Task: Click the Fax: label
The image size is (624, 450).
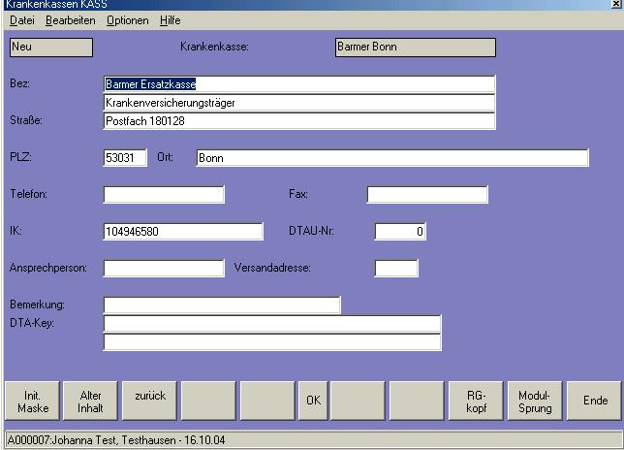Action: 298,194
